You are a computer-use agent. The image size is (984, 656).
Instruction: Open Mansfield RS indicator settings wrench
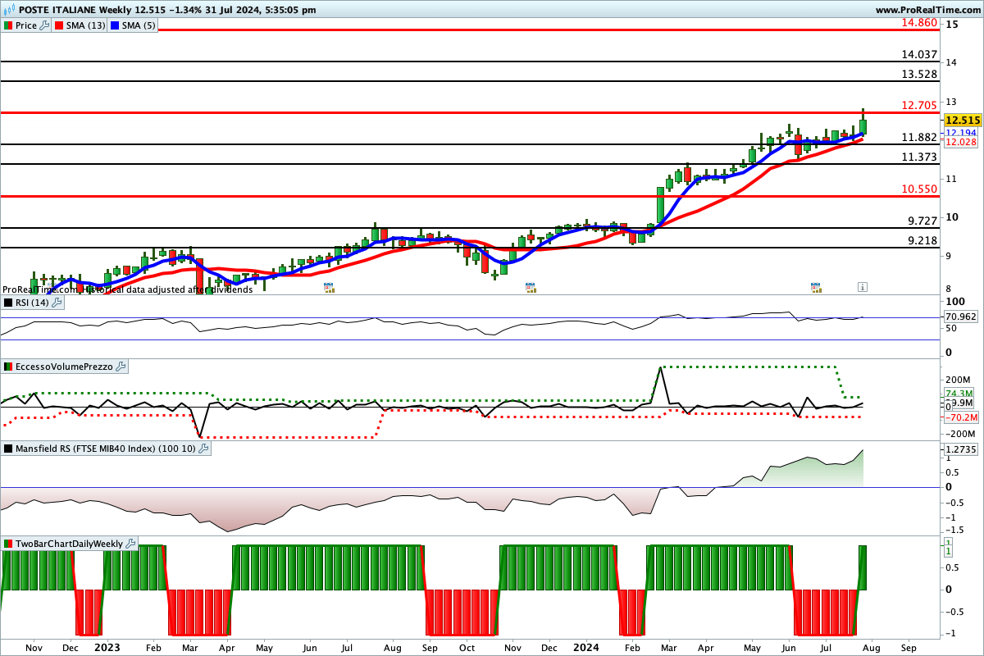(204, 449)
